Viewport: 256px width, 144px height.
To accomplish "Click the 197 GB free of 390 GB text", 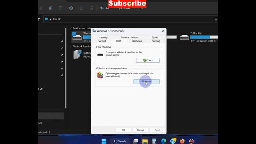I will click(203, 41).
